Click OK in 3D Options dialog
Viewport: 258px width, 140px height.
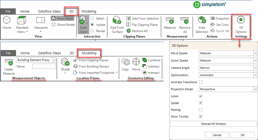[242, 135]
